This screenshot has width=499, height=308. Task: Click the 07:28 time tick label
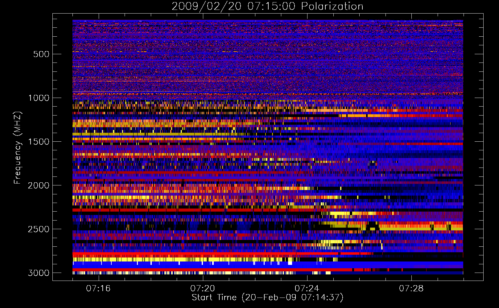click(x=411, y=288)
